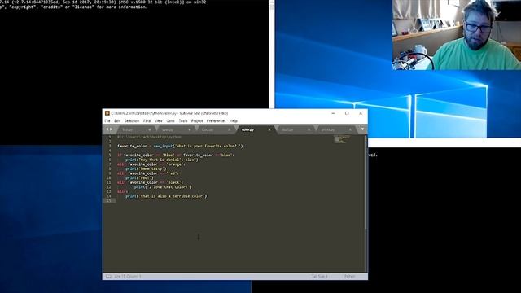Open the Edit menu

click(x=117, y=121)
